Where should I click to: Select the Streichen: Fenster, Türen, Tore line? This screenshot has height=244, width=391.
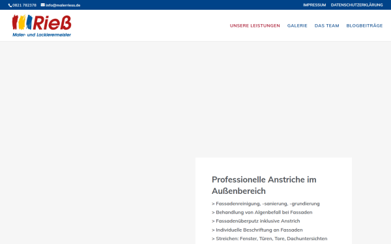point(270,239)
